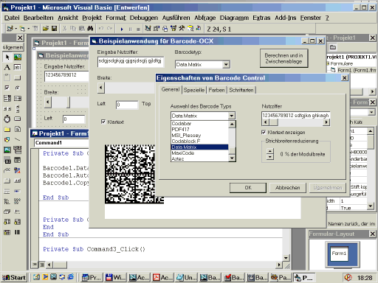This screenshot has width=378, height=283.
Task: Toggle Klartext anzeigen checkbox
Action: pyautogui.click(x=264, y=133)
